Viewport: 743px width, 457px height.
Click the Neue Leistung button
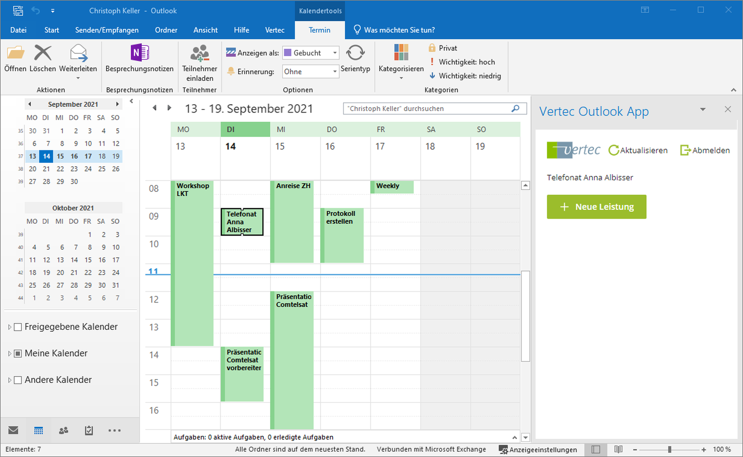(x=596, y=207)
